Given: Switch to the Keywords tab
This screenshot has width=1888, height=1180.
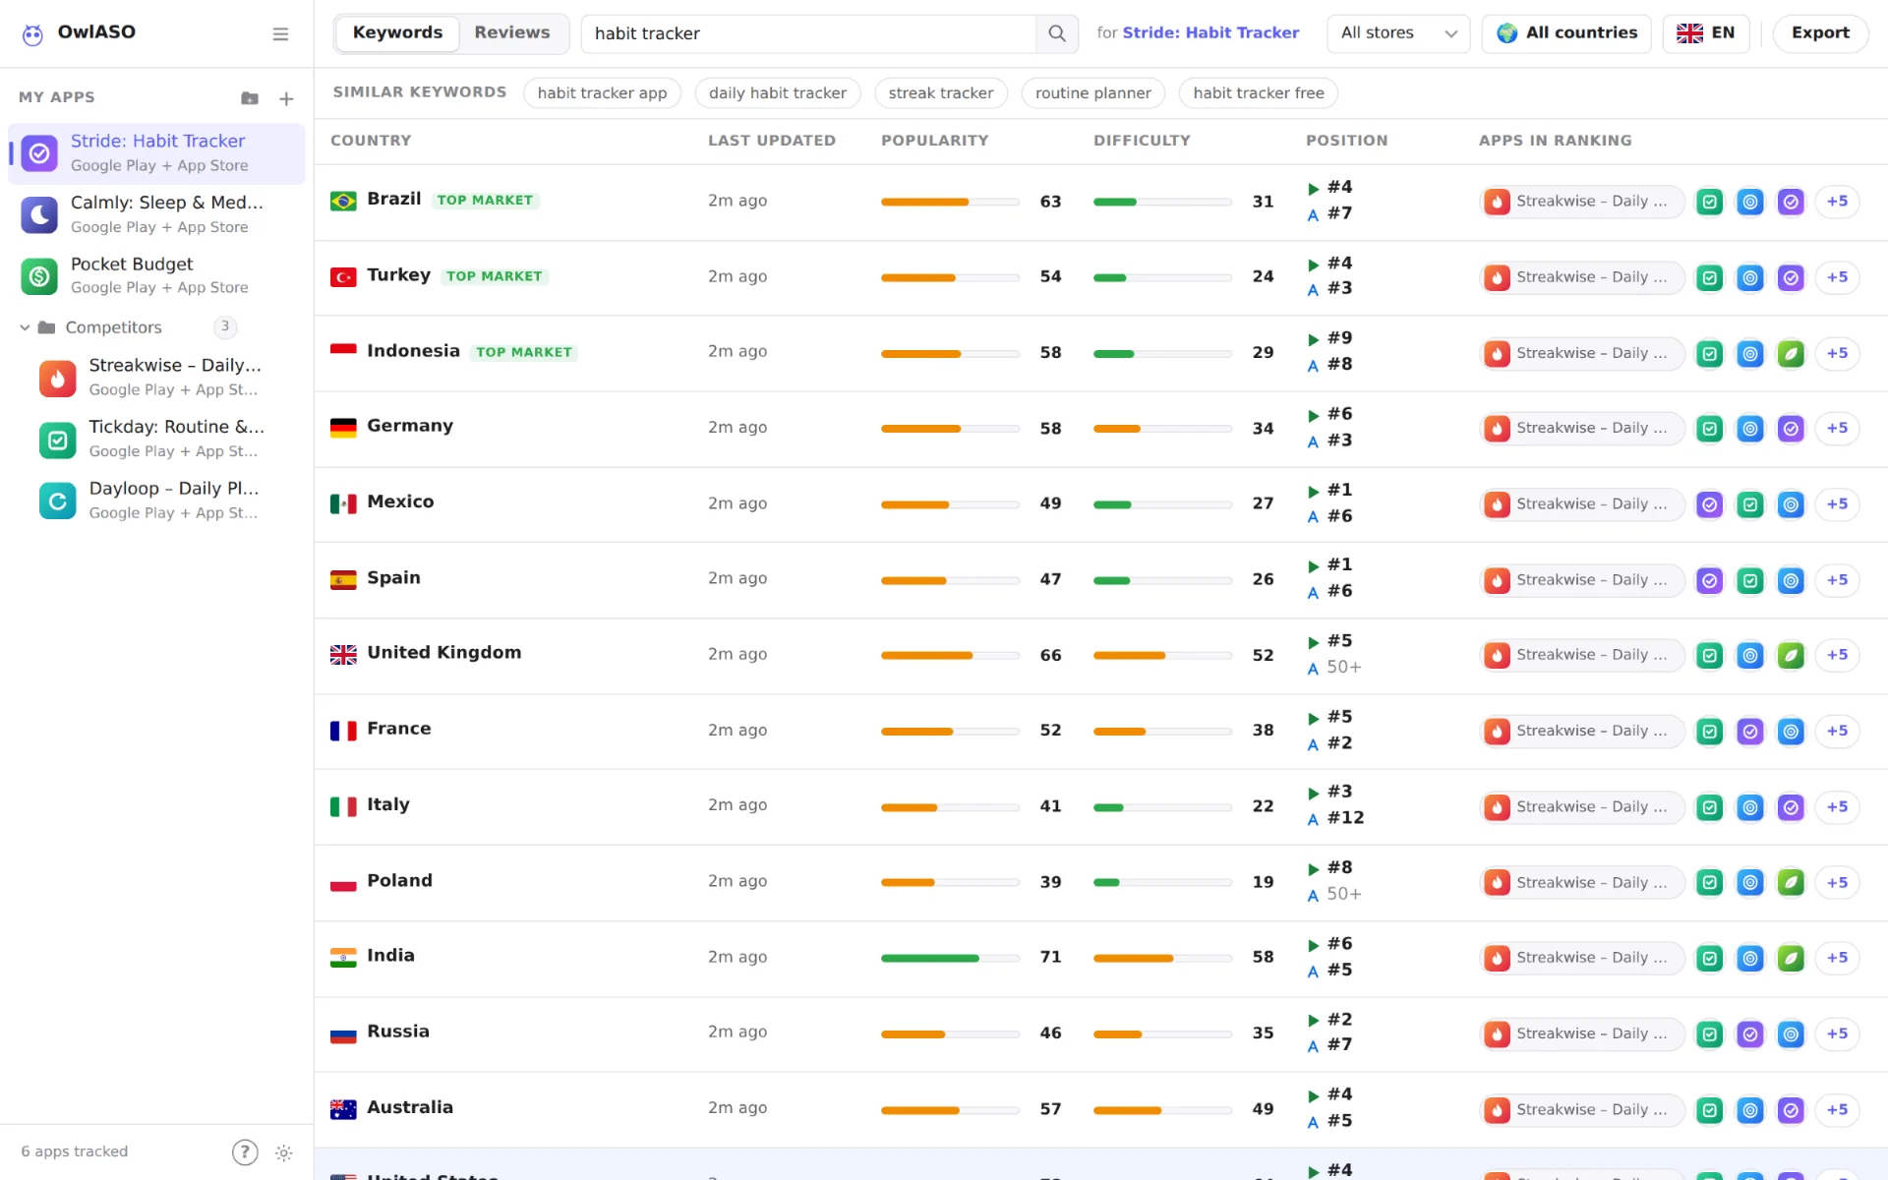Looking at the screenshot, I should (397, 33).
